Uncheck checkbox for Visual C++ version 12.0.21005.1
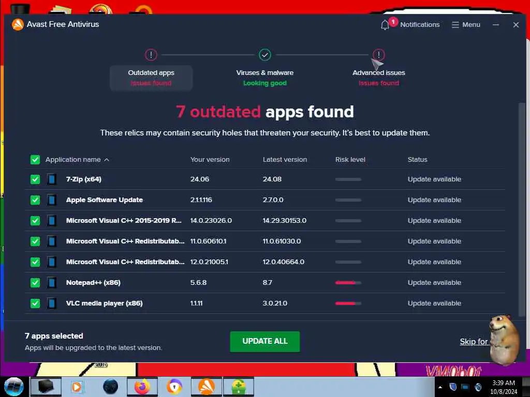 pos(35,262)
